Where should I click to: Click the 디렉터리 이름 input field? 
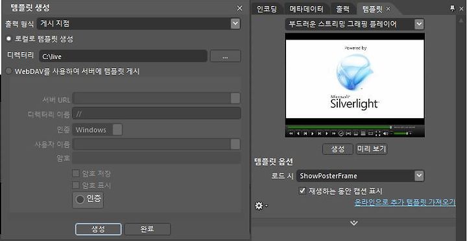[156, 114]
